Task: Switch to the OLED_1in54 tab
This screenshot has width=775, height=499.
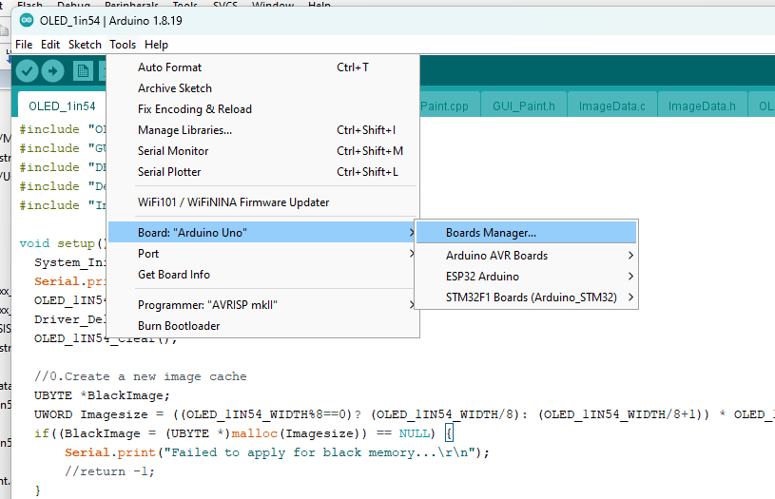Action: pyautogui.click(x=62, y=106)
